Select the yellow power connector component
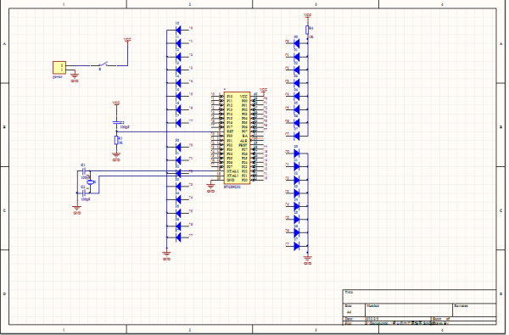The height and width of the screenshot is (335, 509). 59,68
